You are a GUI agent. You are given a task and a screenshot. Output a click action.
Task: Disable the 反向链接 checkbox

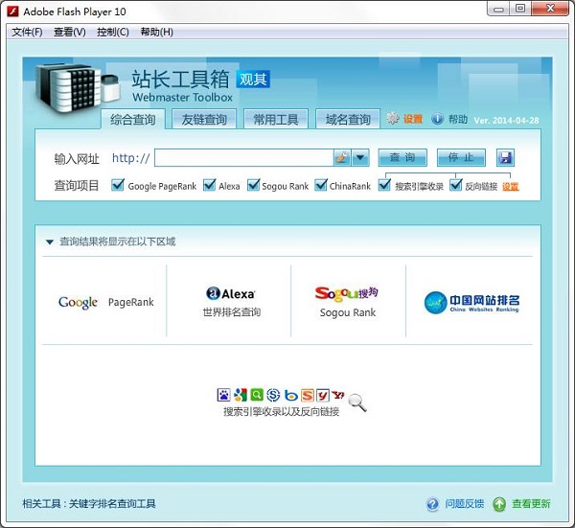pos(456,185)
